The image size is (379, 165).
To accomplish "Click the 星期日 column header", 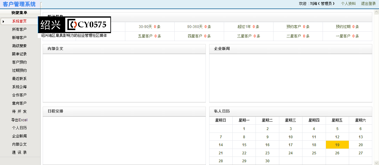I will pyautogui.click(x=221, y=120).
